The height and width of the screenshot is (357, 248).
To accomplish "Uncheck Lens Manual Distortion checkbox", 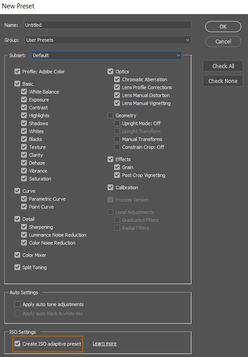I will [x=117, y=95].
